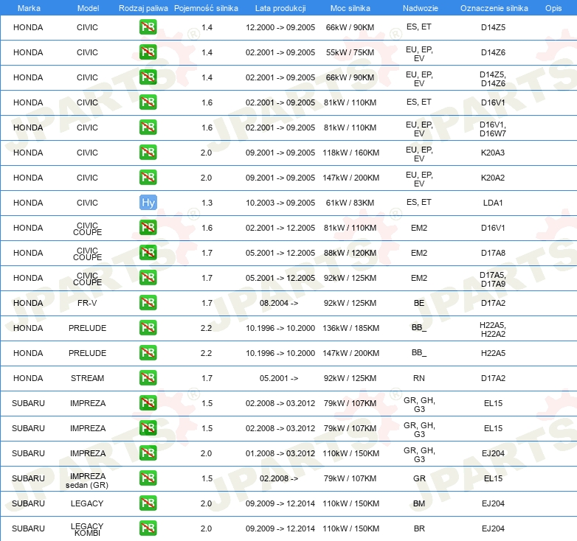Click production dates 10.2003 -> 09.2005

[x=280, y=203]
